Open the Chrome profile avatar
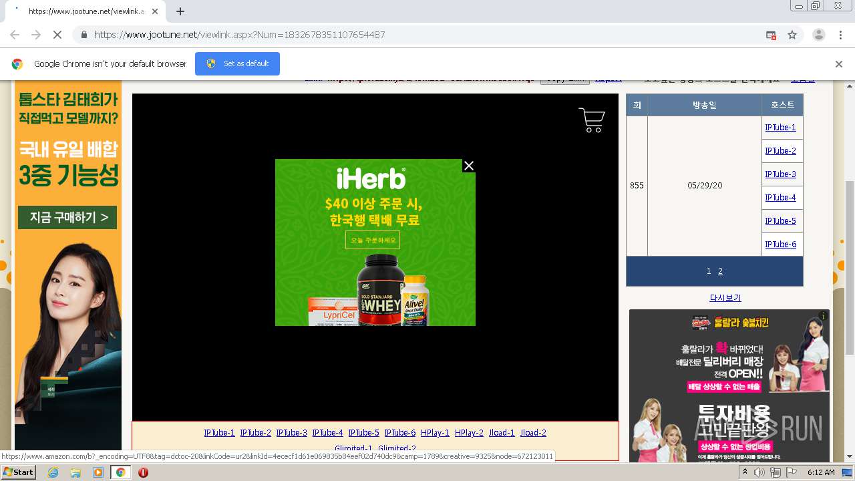Image resolution: width=855 pixels, height=481 pixels. pos(818,35)
